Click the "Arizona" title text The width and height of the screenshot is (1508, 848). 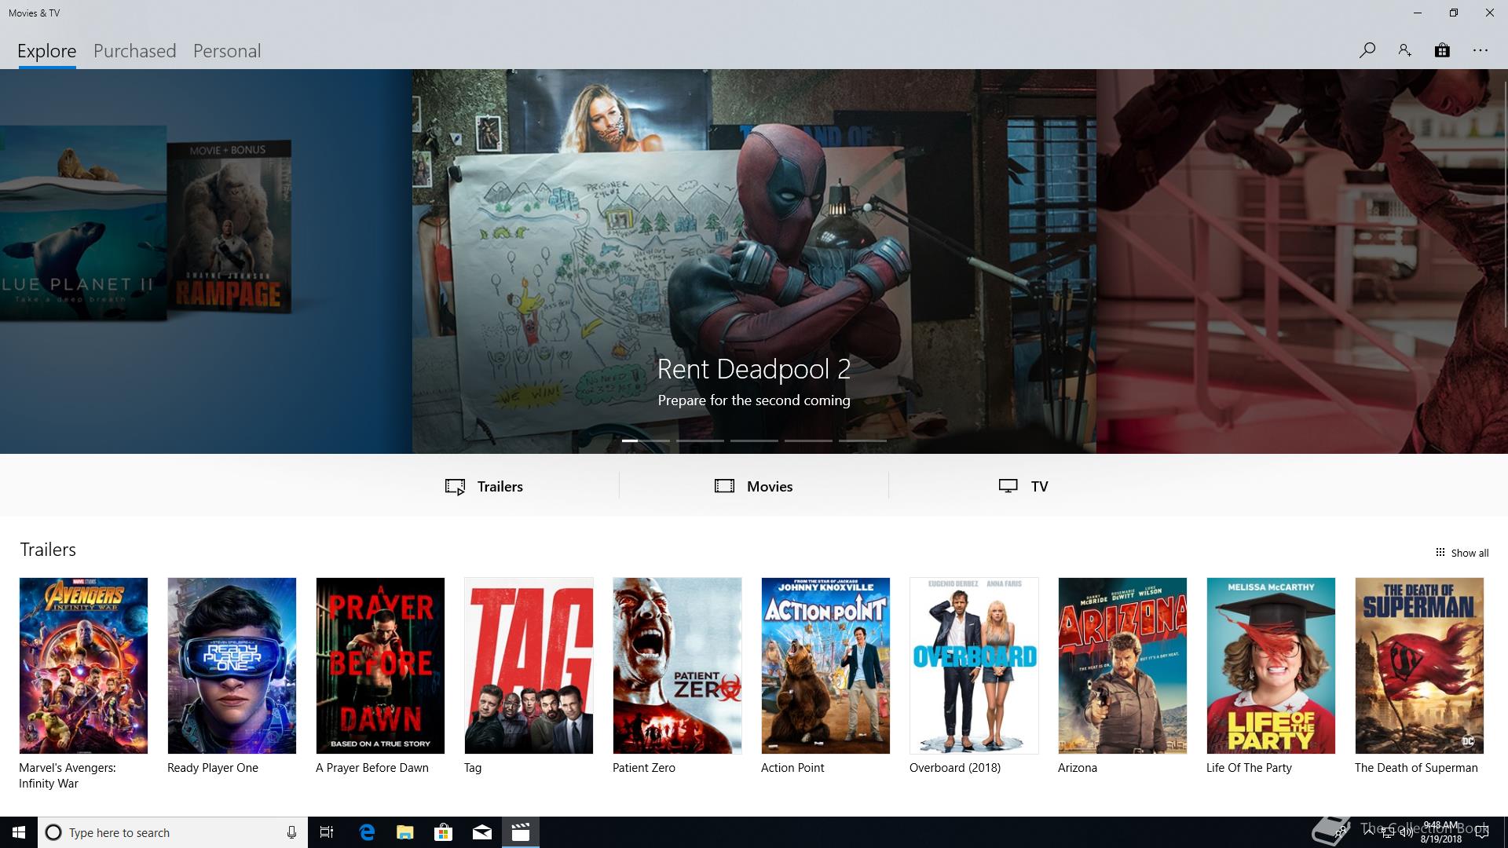1078,768
